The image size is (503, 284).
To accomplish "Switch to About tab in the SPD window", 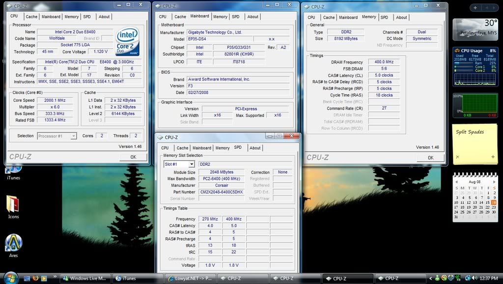I will pyautogui.click(x=255, y=148).
